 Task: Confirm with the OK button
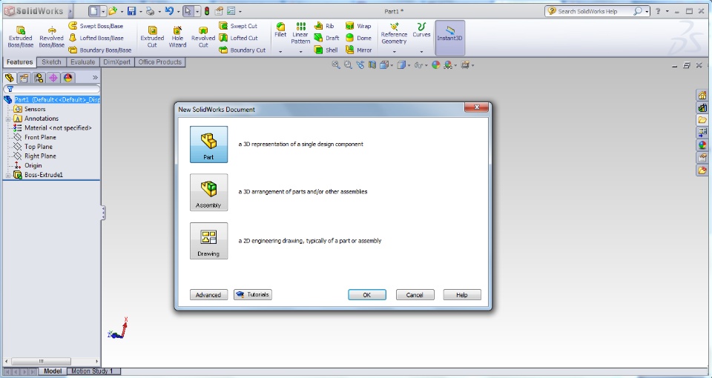pos(367,295)
